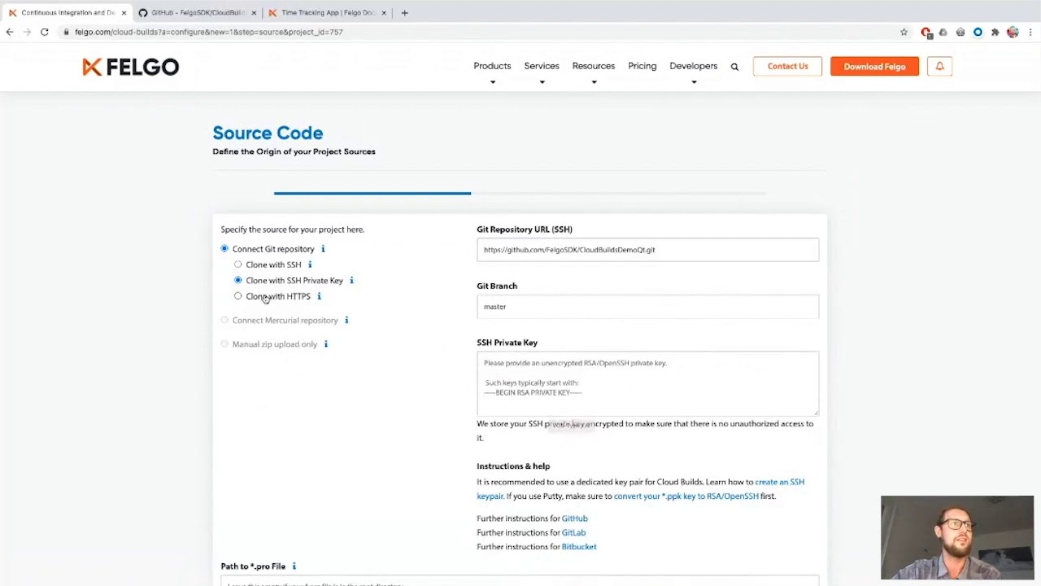
Task: Show info for Connect Mercurial repository
Action: pos(346,320)
